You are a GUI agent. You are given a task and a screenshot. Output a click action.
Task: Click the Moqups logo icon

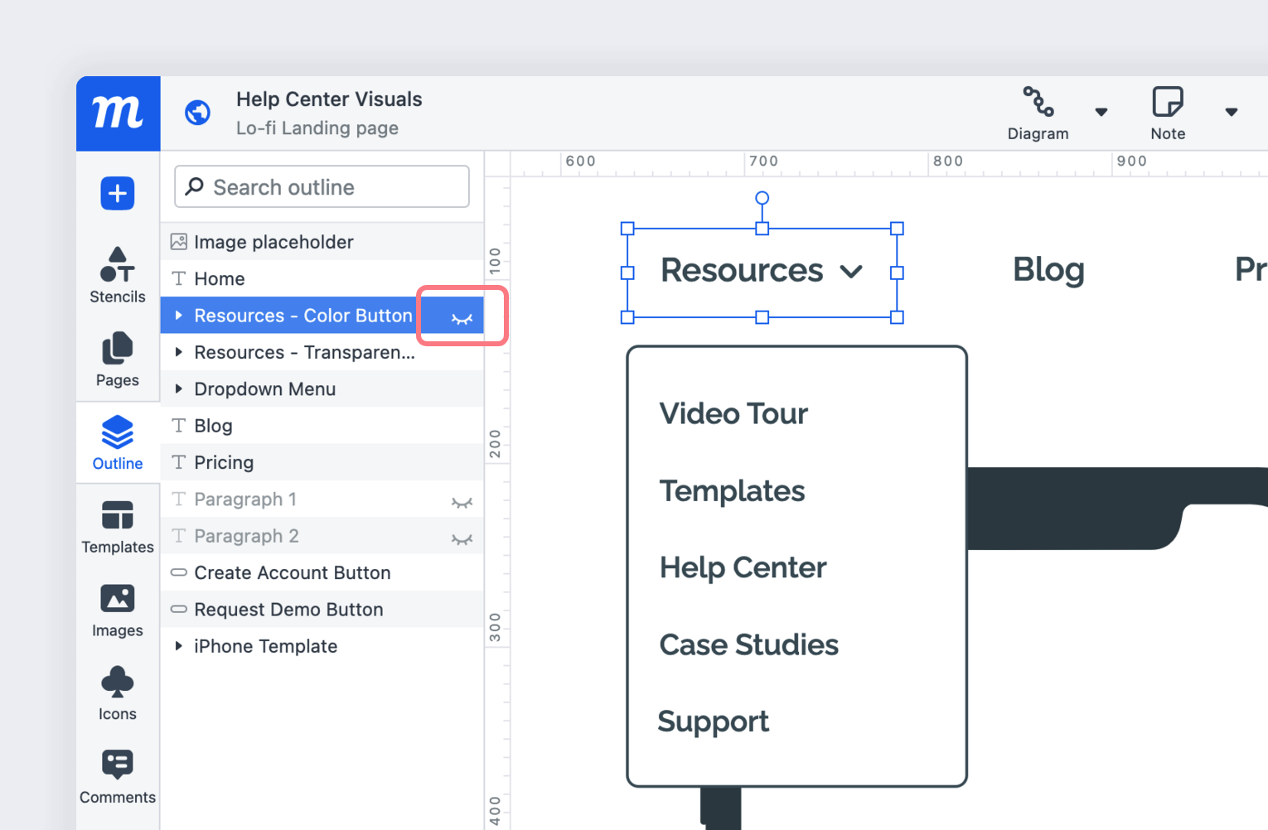click(x=118, y=113)
